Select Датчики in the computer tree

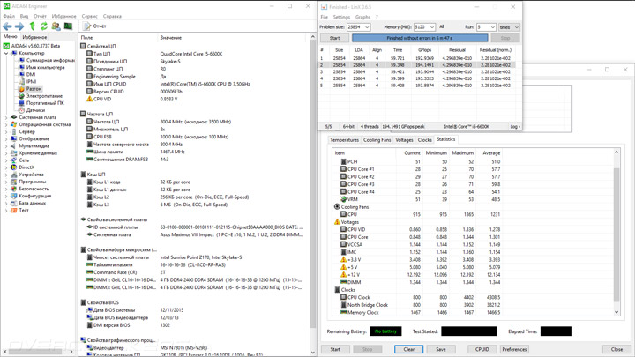pyautogui.click(x=35, y=110)
